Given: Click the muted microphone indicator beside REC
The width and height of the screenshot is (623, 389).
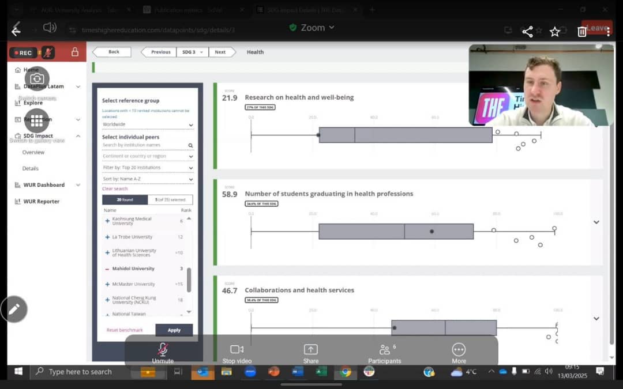Looking at the screenshot, I should (x=48, y=52).
